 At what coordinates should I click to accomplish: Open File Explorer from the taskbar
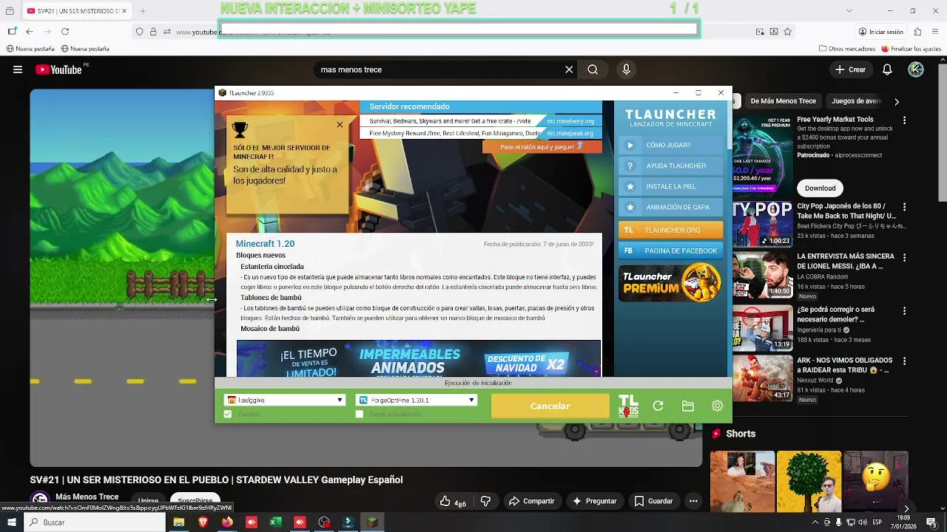pyautogui.click(x=178, y=522)
